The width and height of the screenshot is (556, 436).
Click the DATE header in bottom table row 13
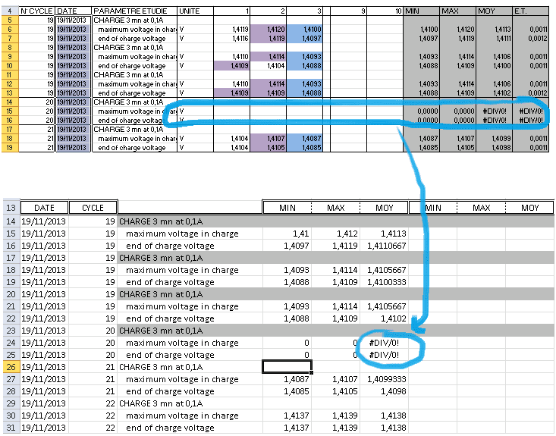pyautogui.click(x=44, y=208)
